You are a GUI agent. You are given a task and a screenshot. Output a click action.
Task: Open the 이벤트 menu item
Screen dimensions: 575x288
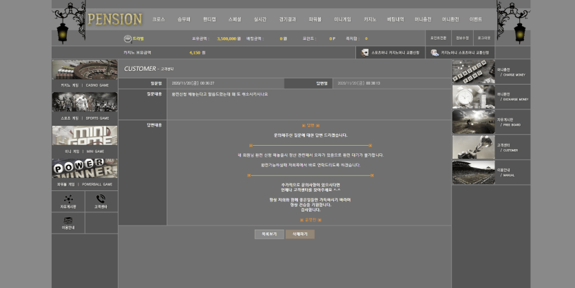click(476, 19)
